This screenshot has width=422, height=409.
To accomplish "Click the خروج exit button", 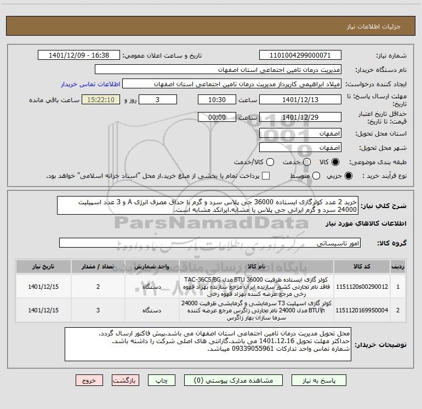I will click(x=89, y=380).
